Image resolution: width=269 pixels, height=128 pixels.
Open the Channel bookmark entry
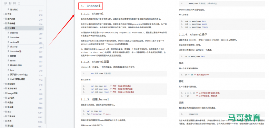pyautogui.click(x=14, y=47)
